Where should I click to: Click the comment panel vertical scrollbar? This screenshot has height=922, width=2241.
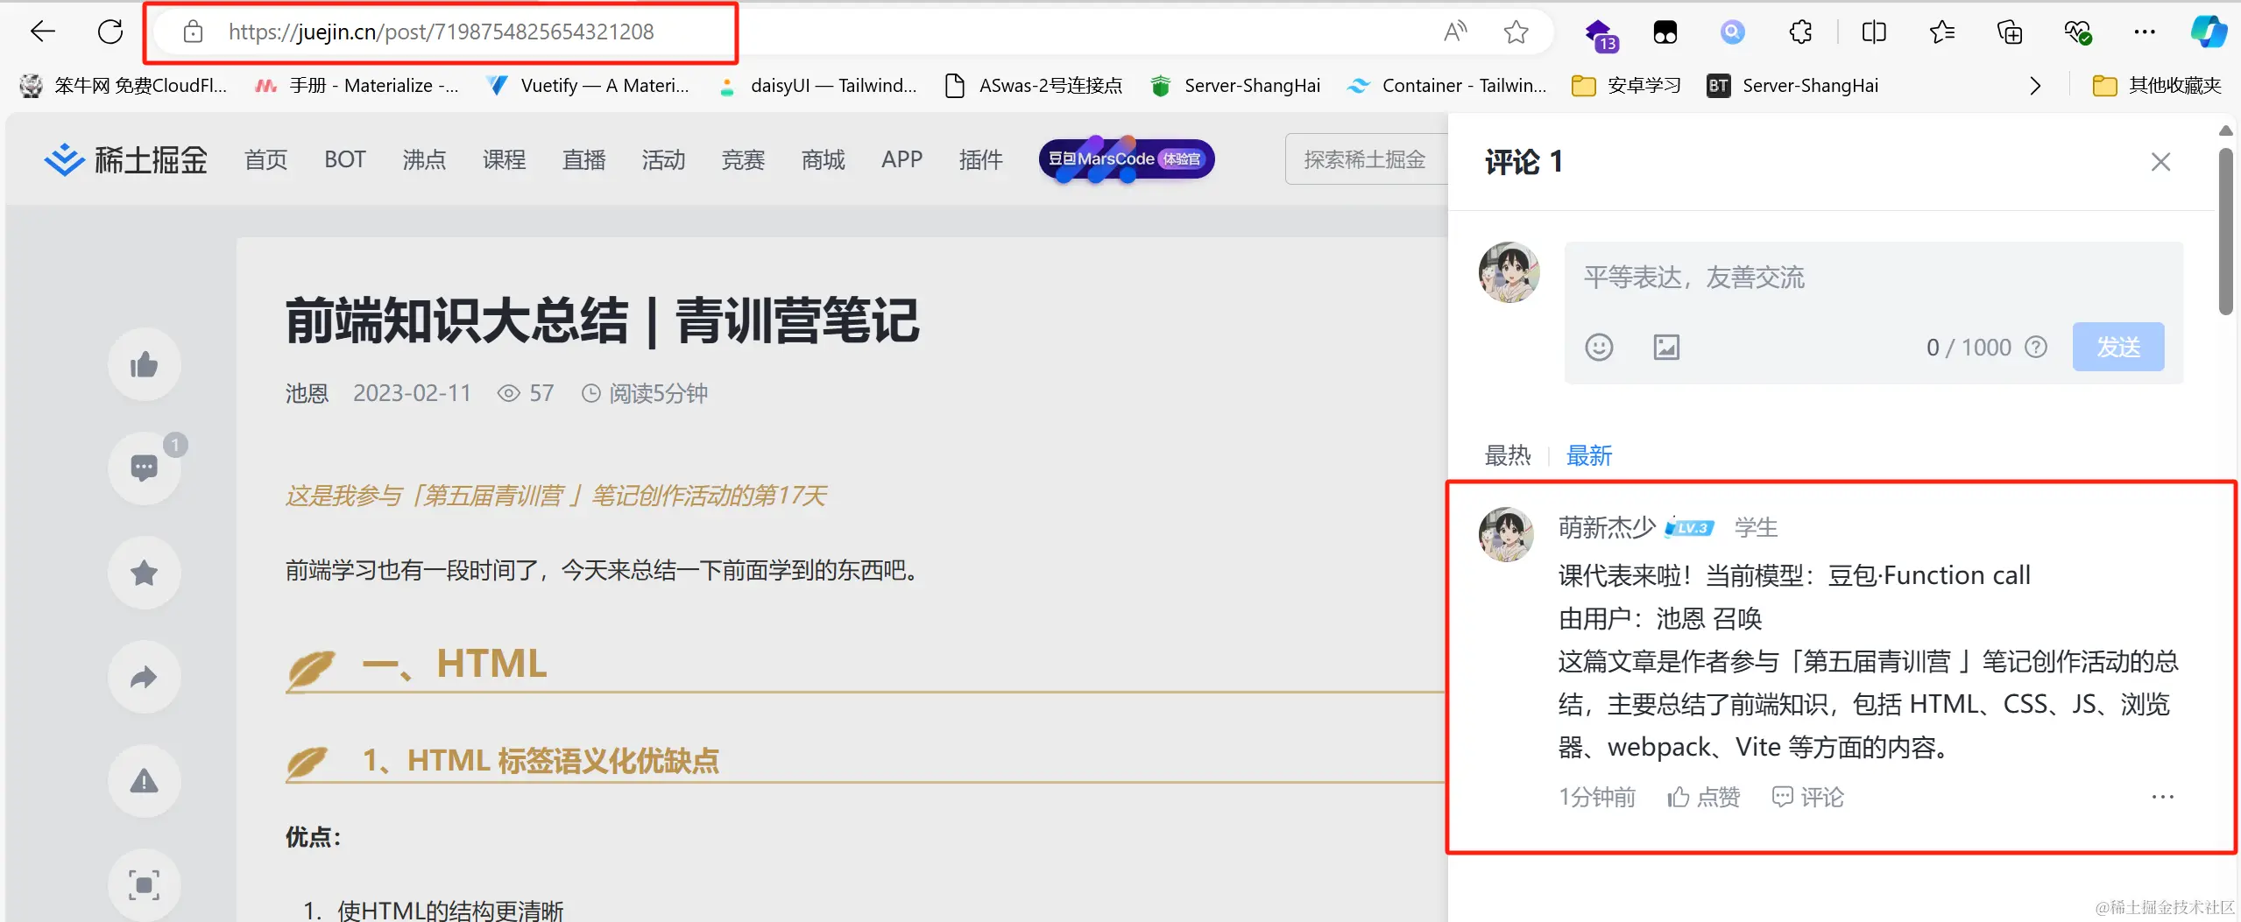[2225, 231]
